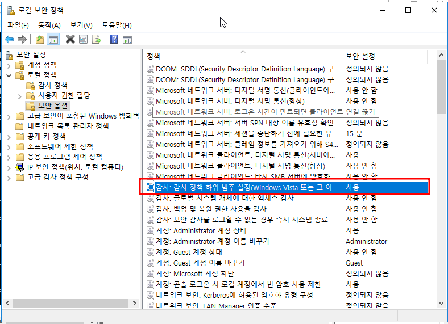Viewport: 448px width, 324px height.
Task: Open the 보기(V) menu
Action: click(81, 25)
